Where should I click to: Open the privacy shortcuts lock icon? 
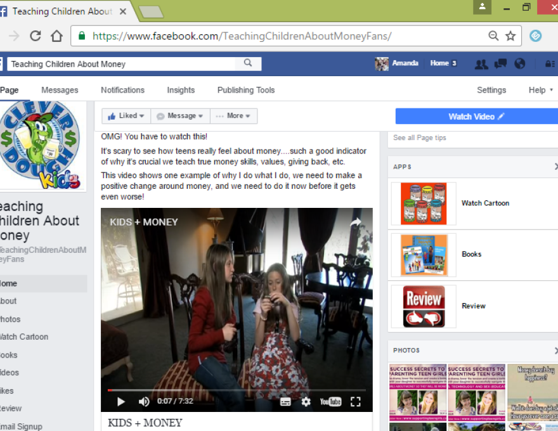coord(550,63)
